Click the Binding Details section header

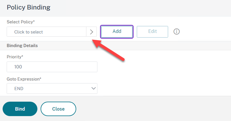tap(22, 46)
